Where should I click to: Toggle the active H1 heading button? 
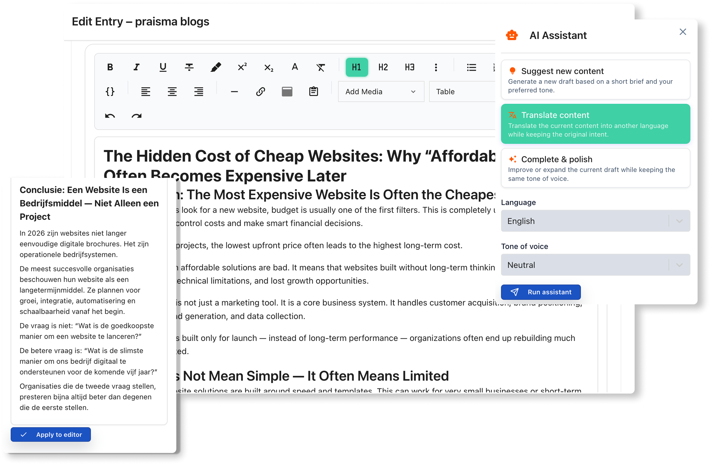[x=356, y=67]
